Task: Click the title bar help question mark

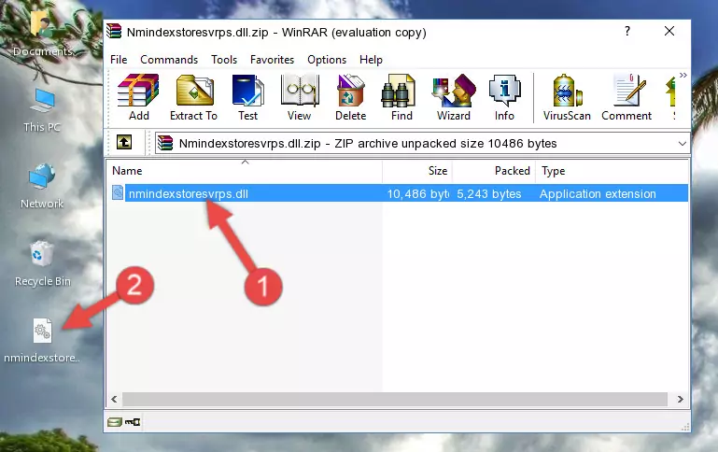Action: click(627, 31)
